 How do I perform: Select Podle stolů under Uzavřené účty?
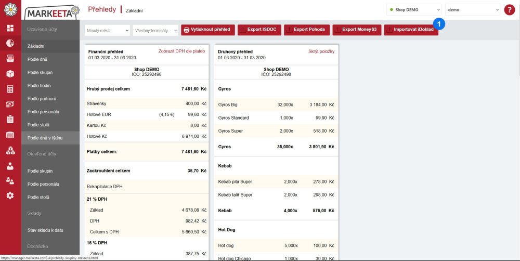(50, 125)
